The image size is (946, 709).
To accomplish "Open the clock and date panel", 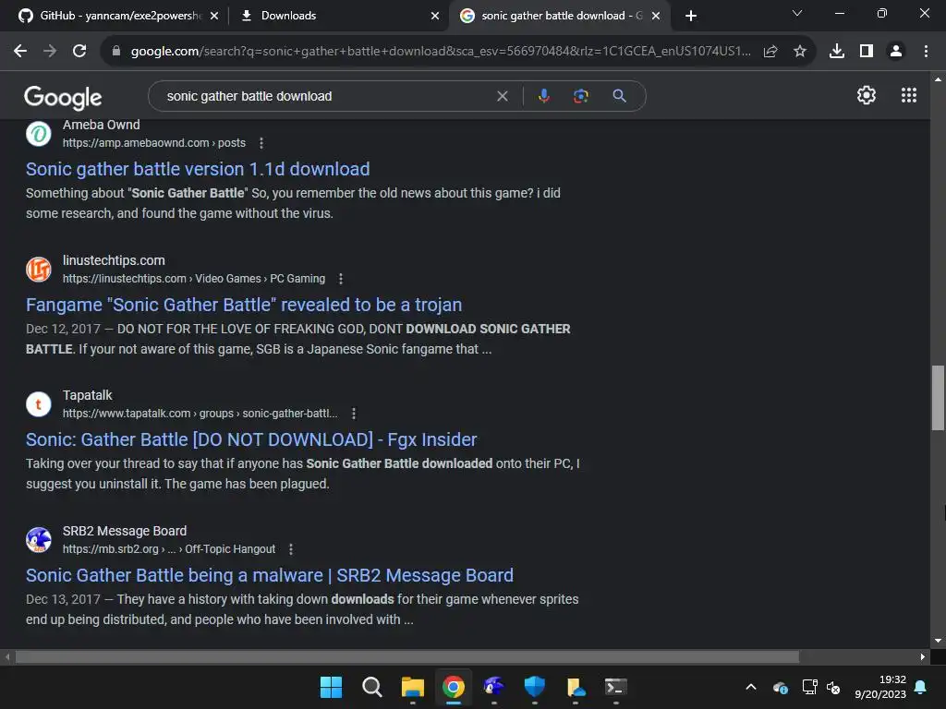I will [880, 687].
